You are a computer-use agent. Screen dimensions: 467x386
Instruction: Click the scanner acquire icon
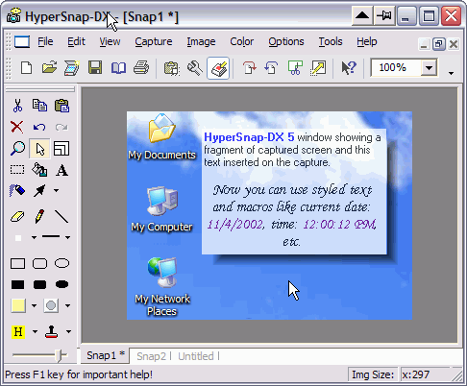(72, 68)
